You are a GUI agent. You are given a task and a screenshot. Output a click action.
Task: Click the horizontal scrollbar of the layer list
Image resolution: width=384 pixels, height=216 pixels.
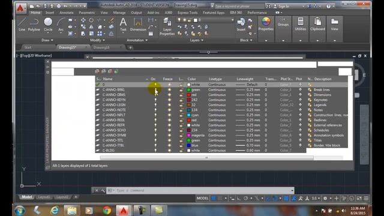click(x=207, y=158)
